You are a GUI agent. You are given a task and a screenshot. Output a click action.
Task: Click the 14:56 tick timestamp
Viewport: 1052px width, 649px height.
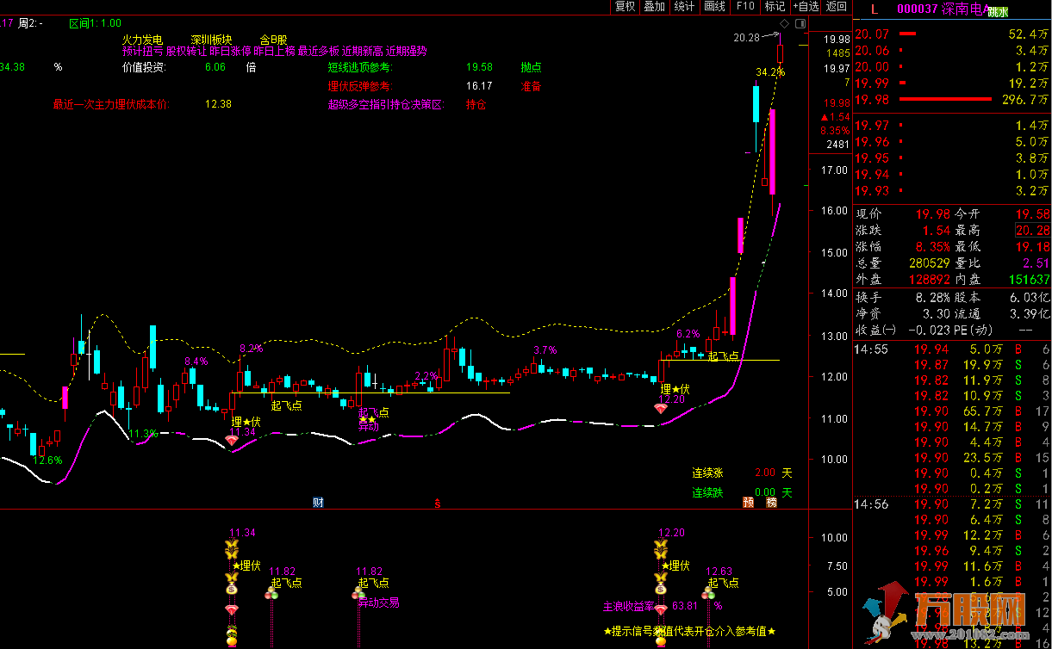point(871,504)
